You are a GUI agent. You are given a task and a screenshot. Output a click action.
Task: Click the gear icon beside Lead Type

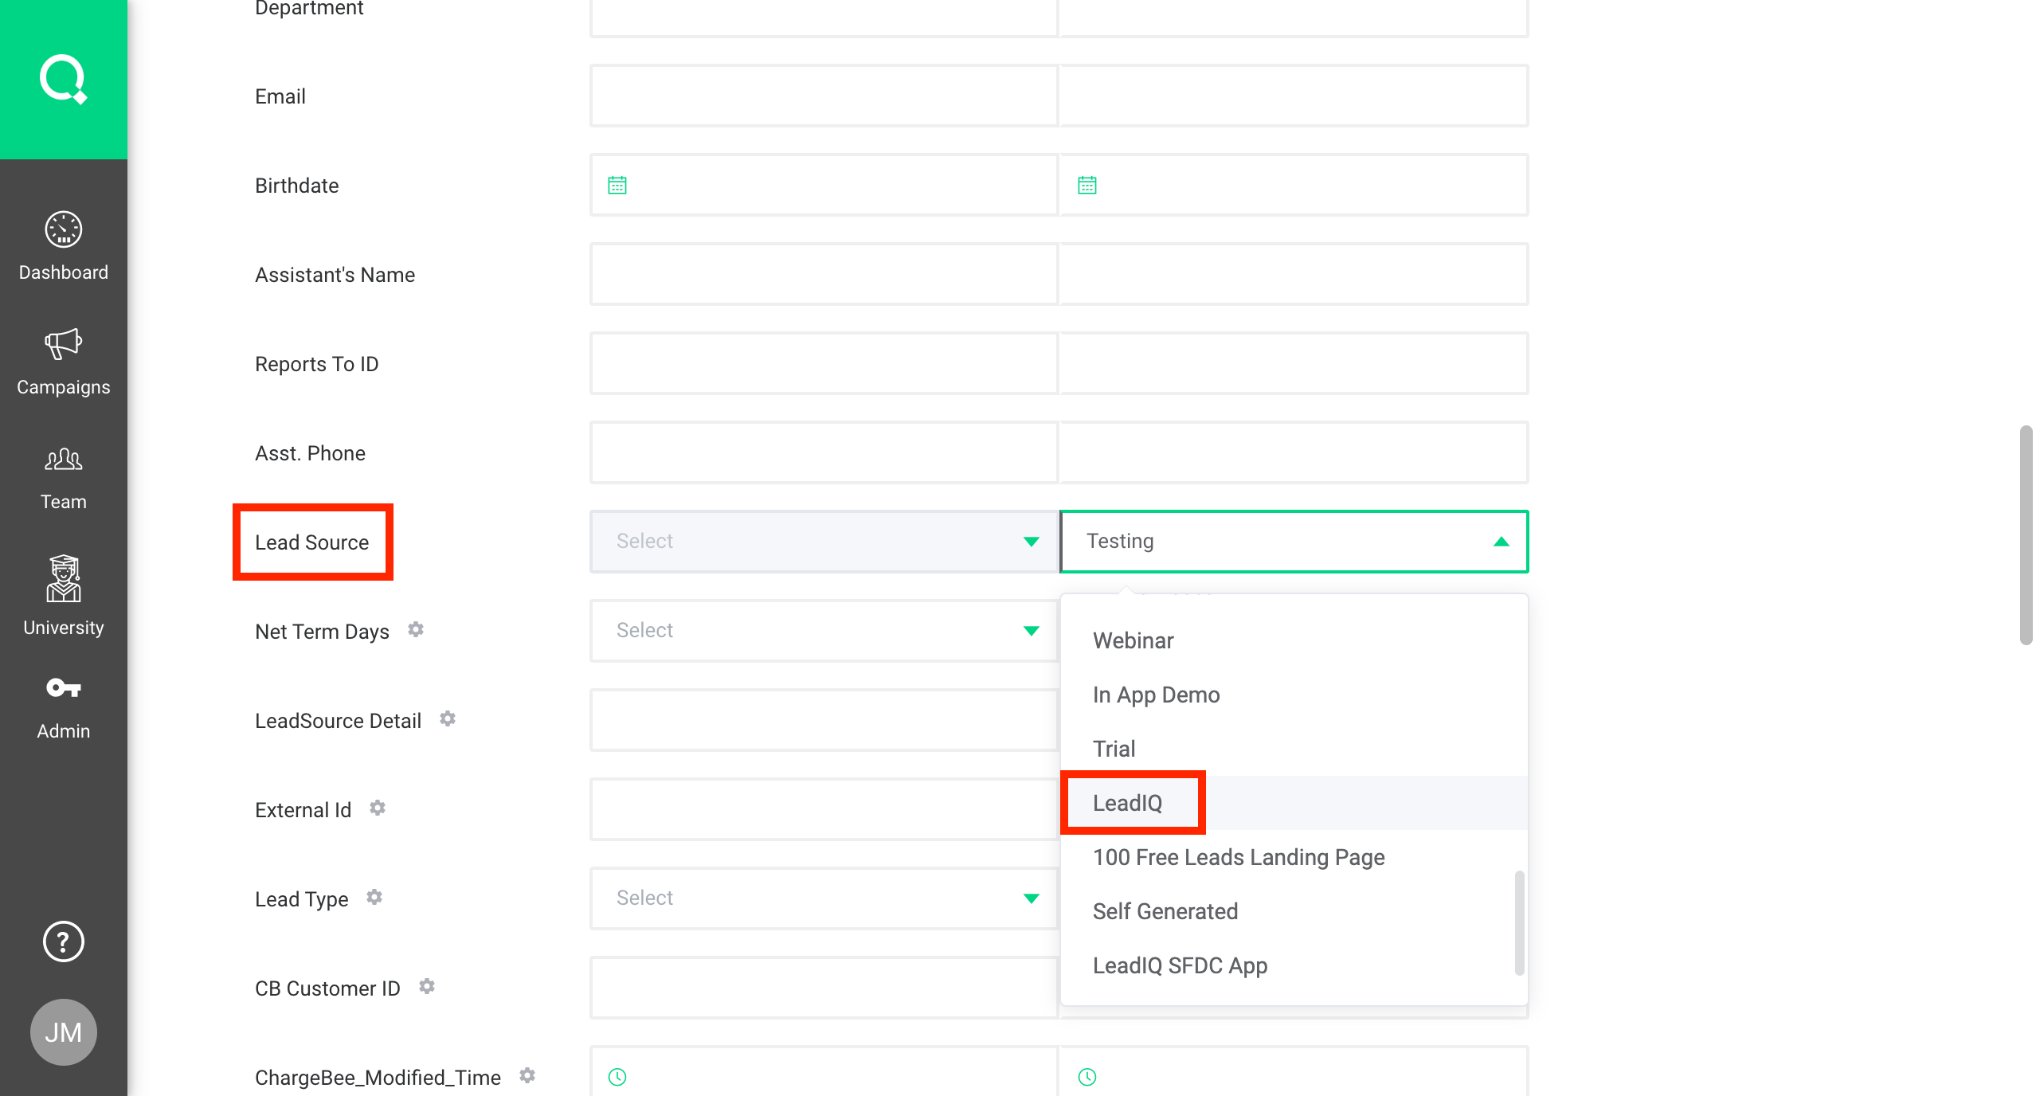tap(374, 897)
